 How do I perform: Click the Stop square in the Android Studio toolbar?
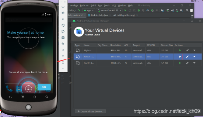pyautogui.click(x=157, y=10)
